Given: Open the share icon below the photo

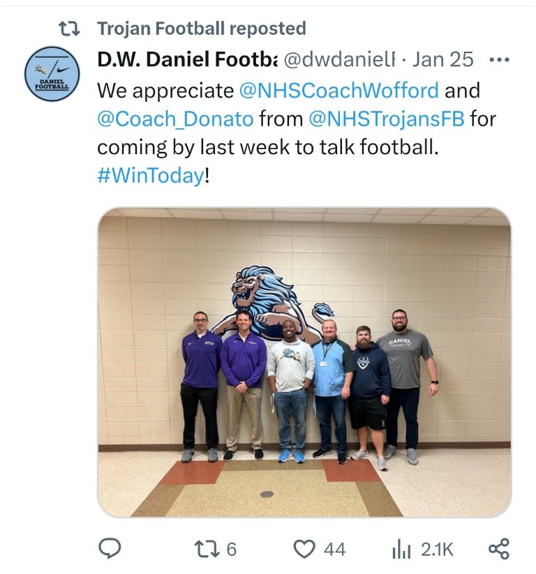Looking at the screenshot, I should (x=499, y=549).
